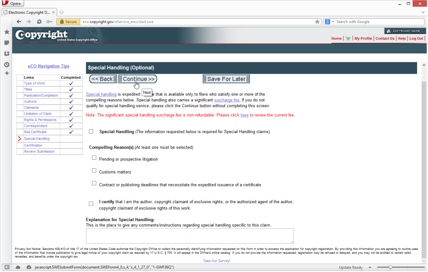
Task: Click the Opera Link cloud icon
Action: point(18,267)
